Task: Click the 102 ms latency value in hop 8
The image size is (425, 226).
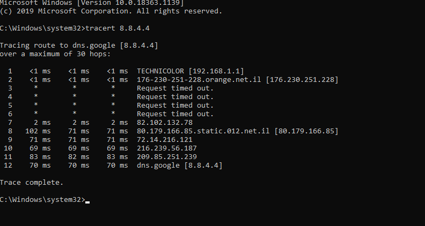Action: [x=38, y=131]
